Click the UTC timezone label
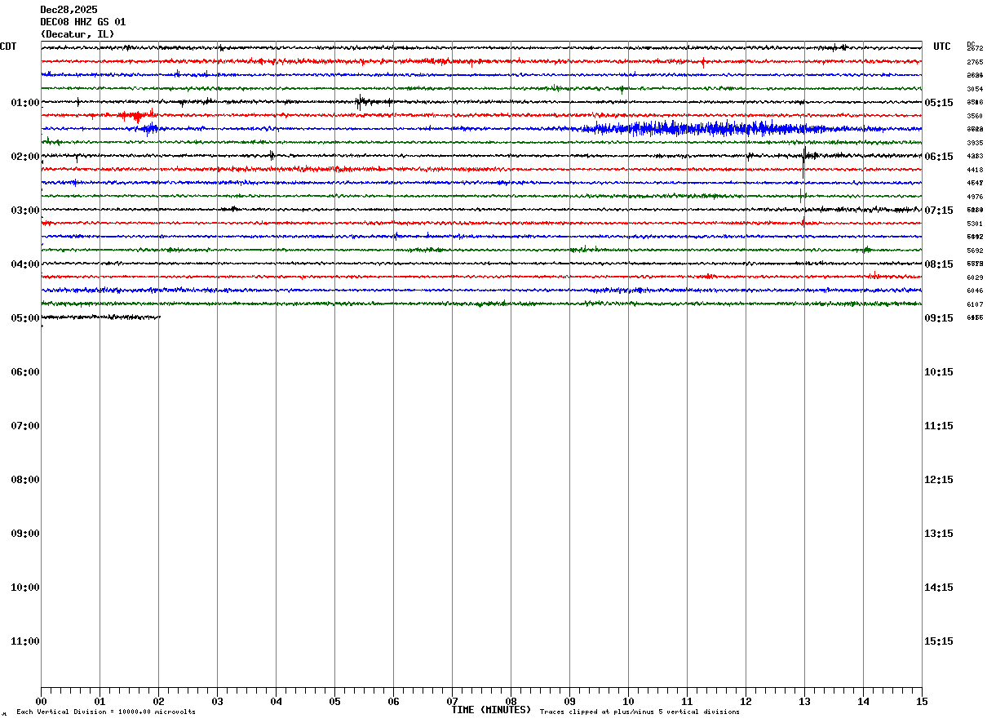Image resolution: width=987 pixels, height=723 pixels. pyautogui.click(x=942, y=47)
